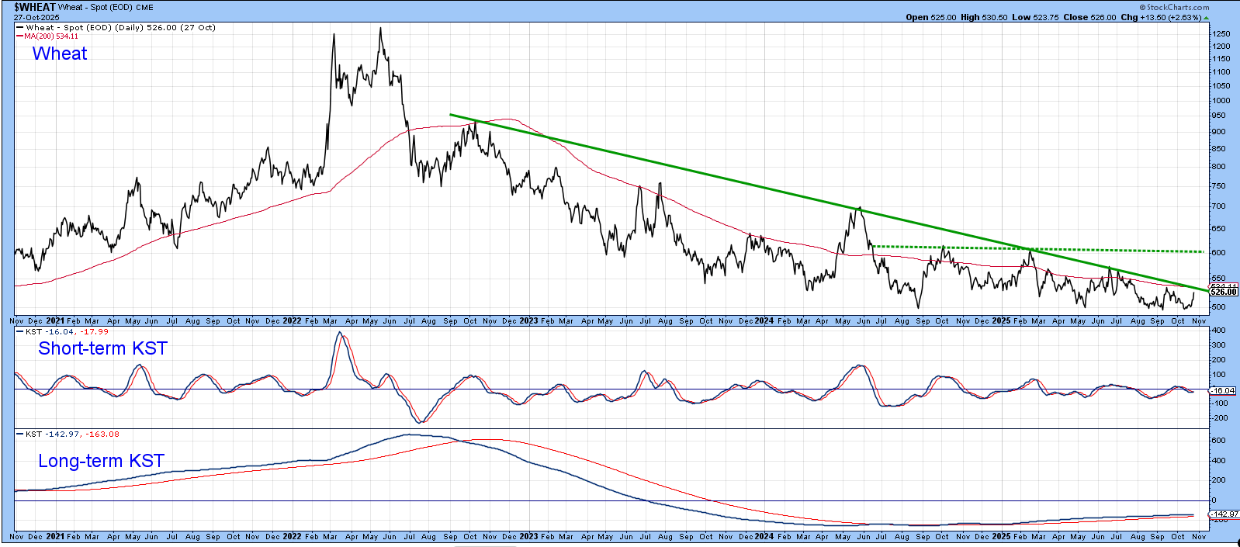Click the -142.97 long-term KST value tag
Viewport: 1240px width, 547px height.
1224,514
